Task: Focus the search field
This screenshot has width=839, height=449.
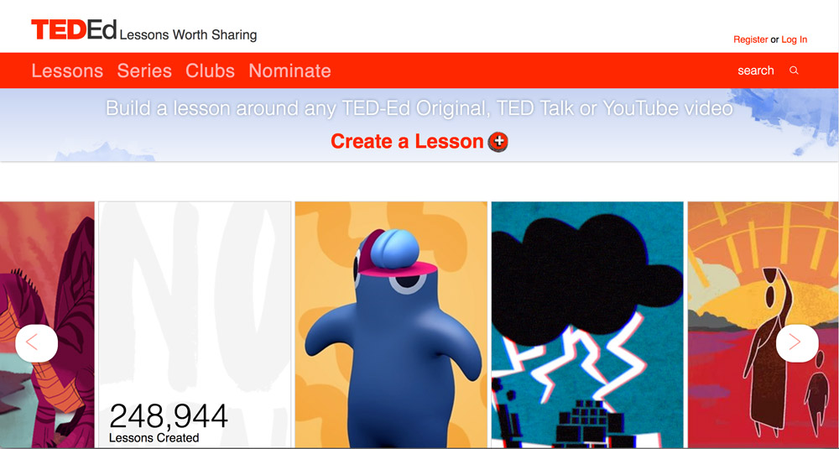Action: (756, 70)
